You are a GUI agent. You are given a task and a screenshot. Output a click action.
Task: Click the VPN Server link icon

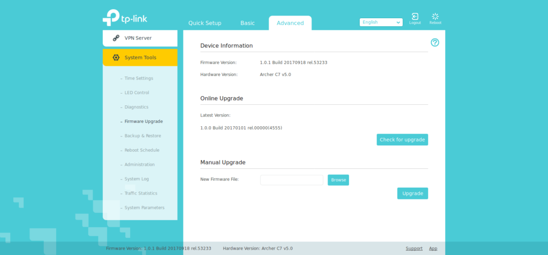116,38
